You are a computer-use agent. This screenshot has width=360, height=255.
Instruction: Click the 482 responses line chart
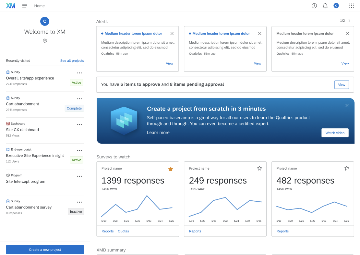coord(312,207)
